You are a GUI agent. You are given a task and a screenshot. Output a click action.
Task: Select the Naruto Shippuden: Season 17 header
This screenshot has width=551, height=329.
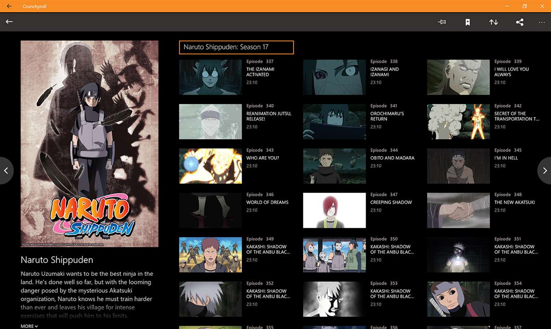(x=236, y=47)
